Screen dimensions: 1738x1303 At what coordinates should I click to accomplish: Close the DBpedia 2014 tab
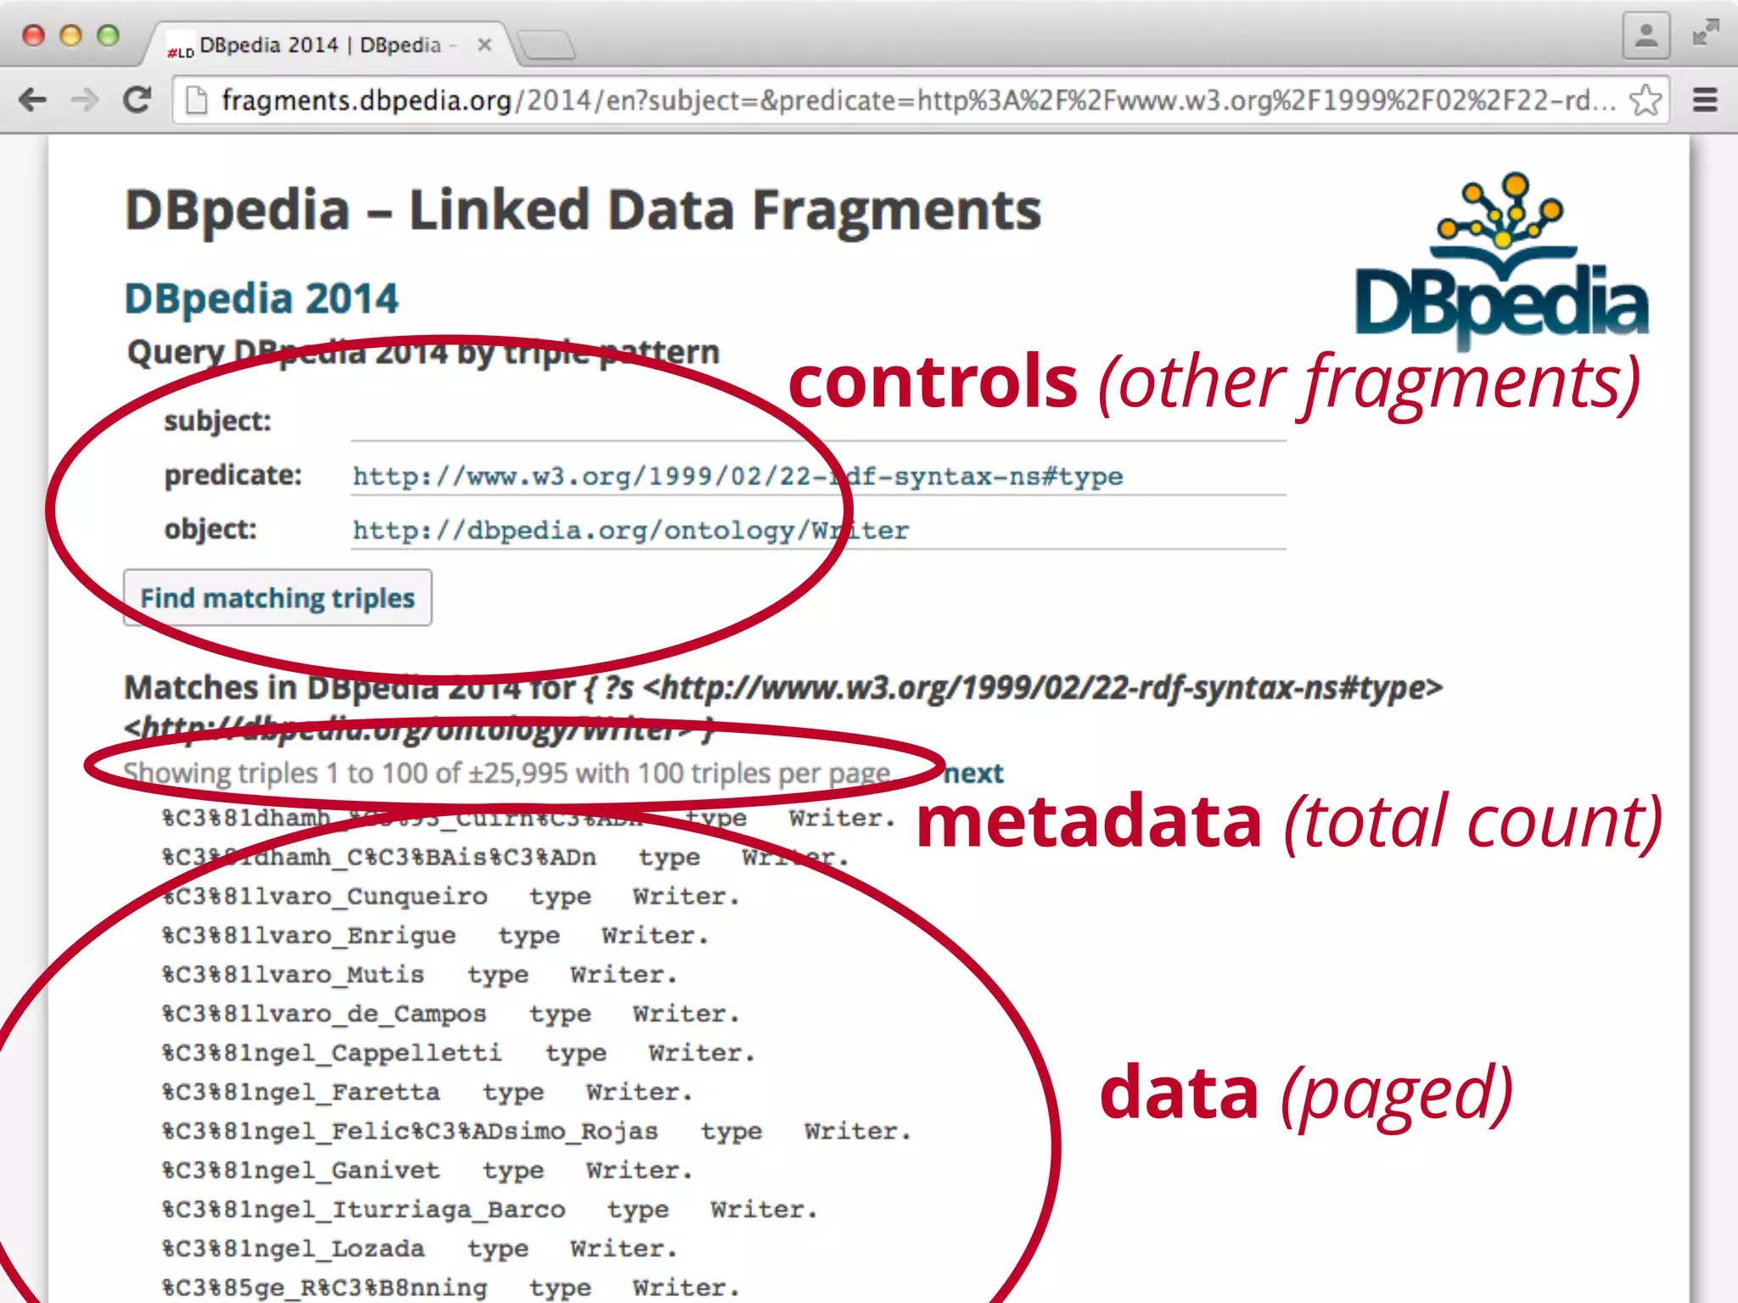click(485, 45)
